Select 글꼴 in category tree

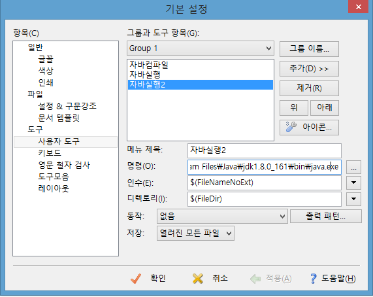pyautogui.click(x=46, y=59)
